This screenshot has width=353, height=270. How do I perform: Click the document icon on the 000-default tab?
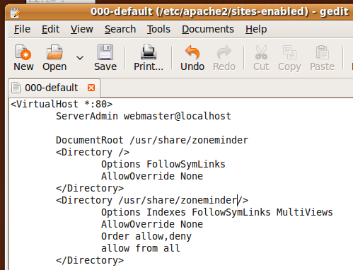(16, 88)
